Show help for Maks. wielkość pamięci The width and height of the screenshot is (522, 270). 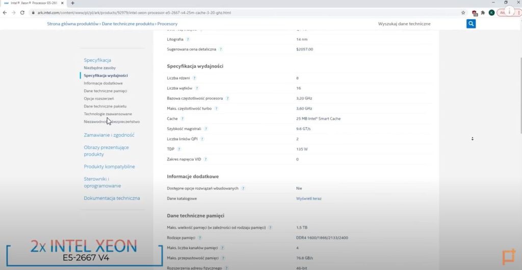pos(270,228)
